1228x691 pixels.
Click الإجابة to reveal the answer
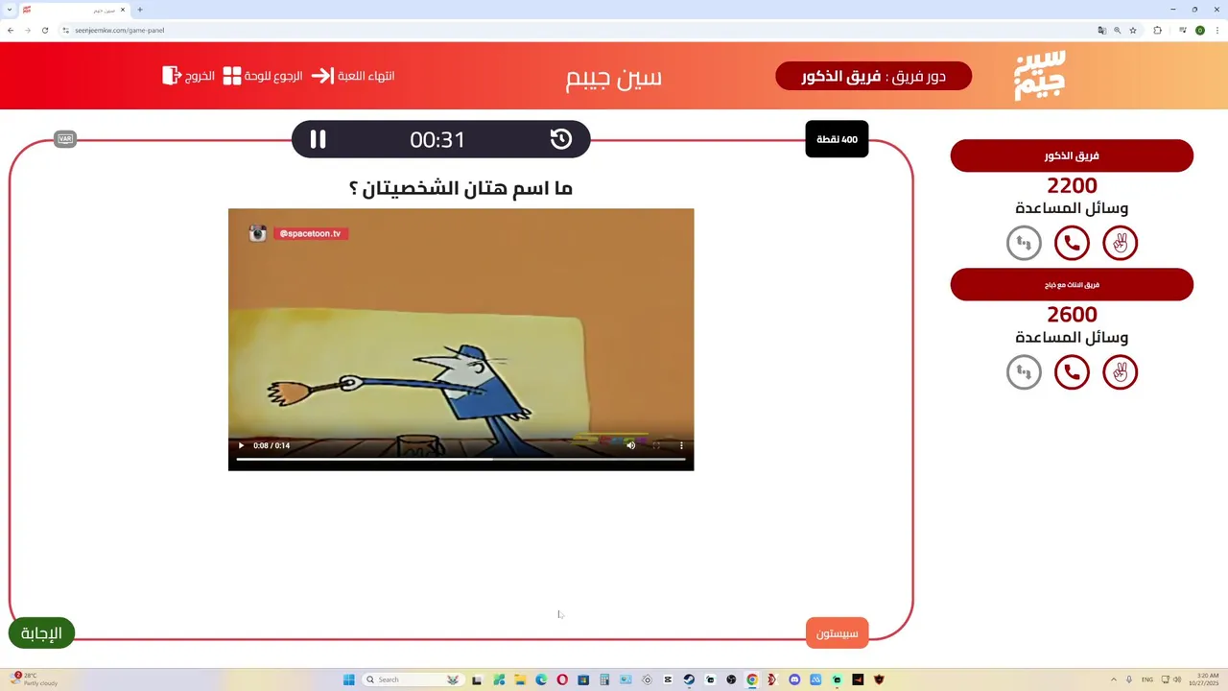[x=41, y=633]
